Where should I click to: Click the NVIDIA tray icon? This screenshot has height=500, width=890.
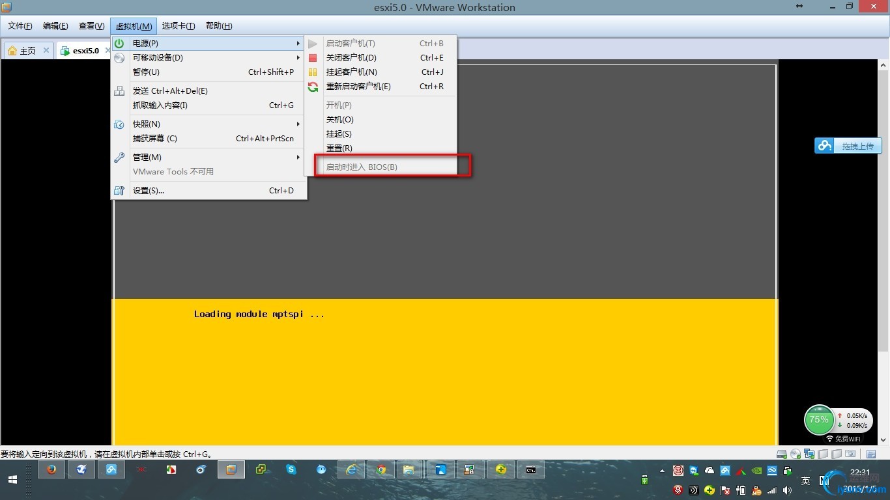click(x=756, y=471)
